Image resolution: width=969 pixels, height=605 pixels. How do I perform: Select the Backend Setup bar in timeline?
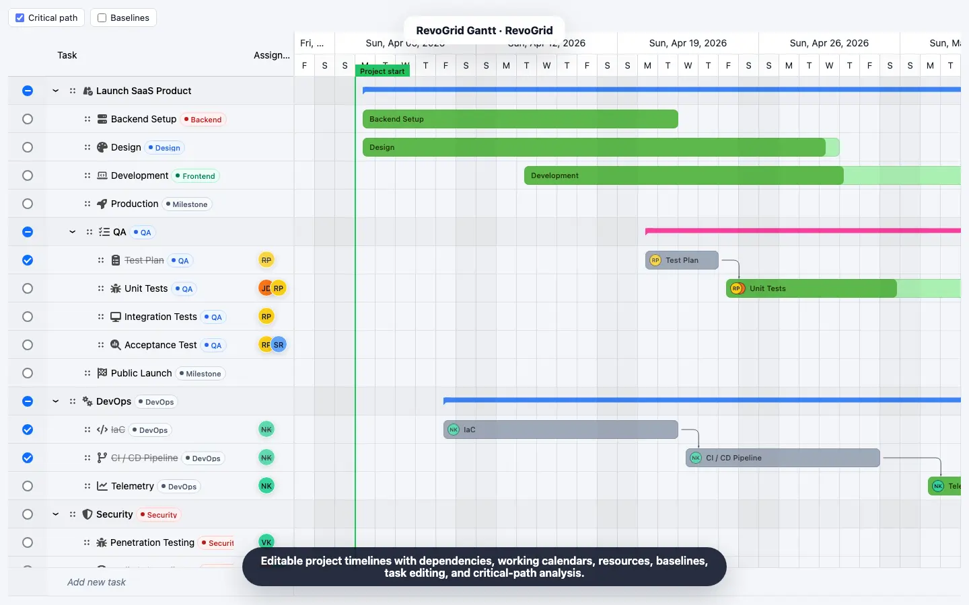pos(520,119)
